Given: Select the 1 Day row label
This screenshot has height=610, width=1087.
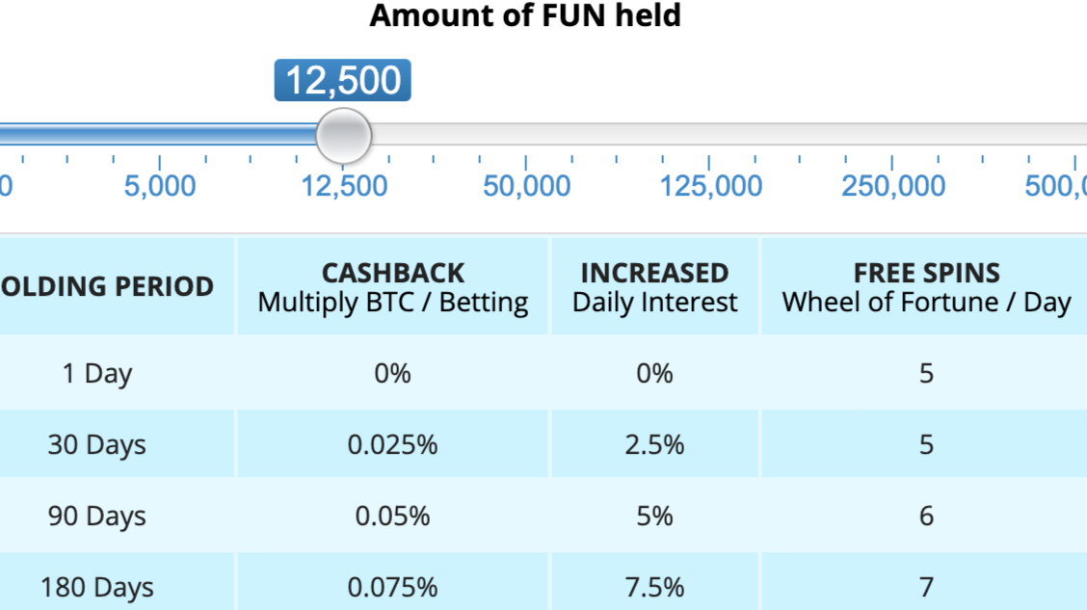Looking at the screenshot, I should point(97,374).
